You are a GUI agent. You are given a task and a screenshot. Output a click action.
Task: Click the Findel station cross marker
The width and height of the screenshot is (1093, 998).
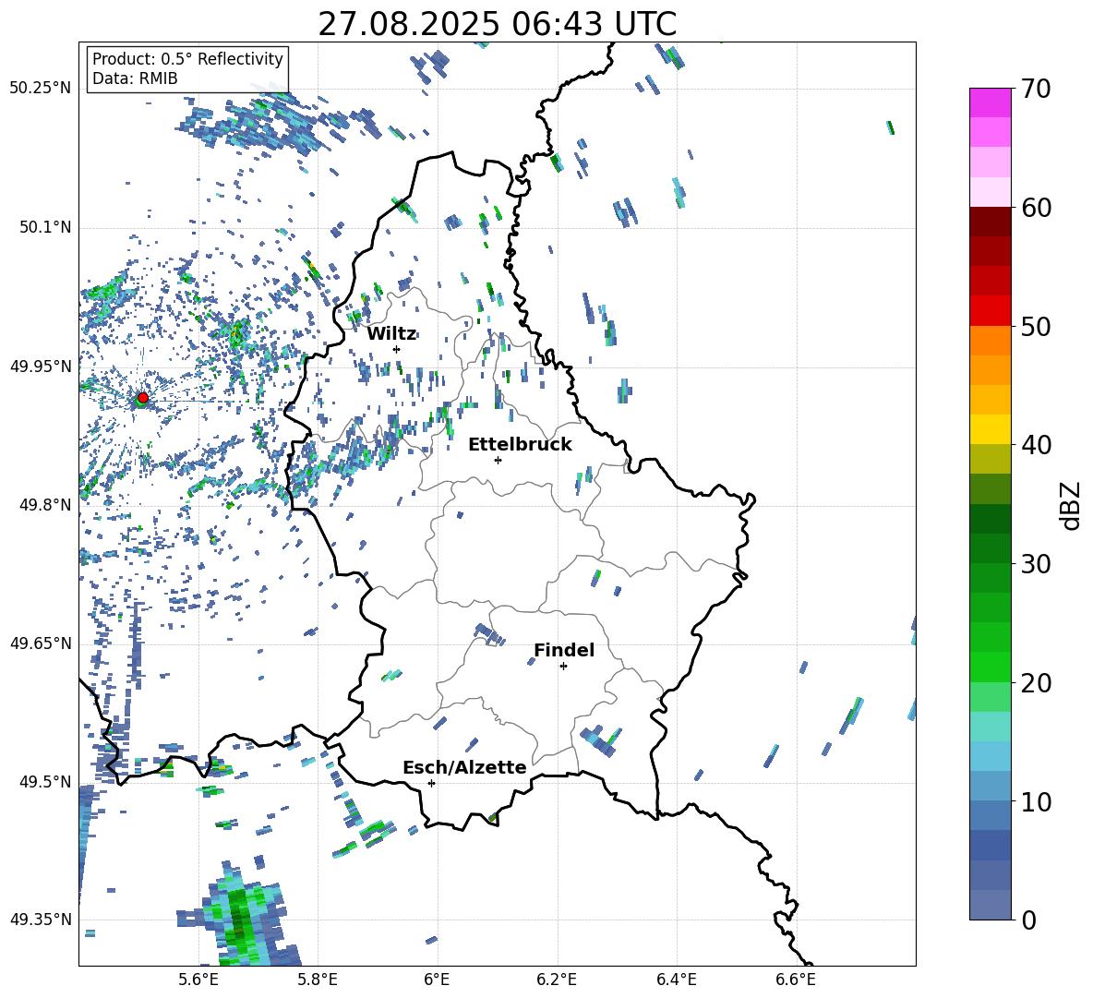563,667
